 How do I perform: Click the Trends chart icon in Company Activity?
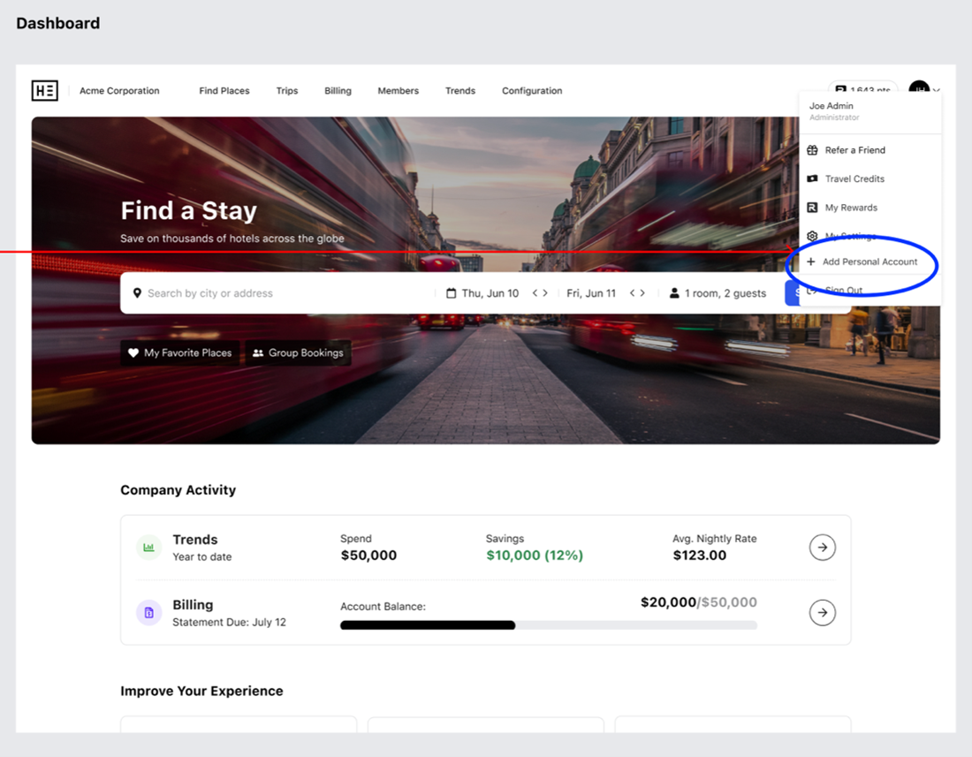[148, 547]
